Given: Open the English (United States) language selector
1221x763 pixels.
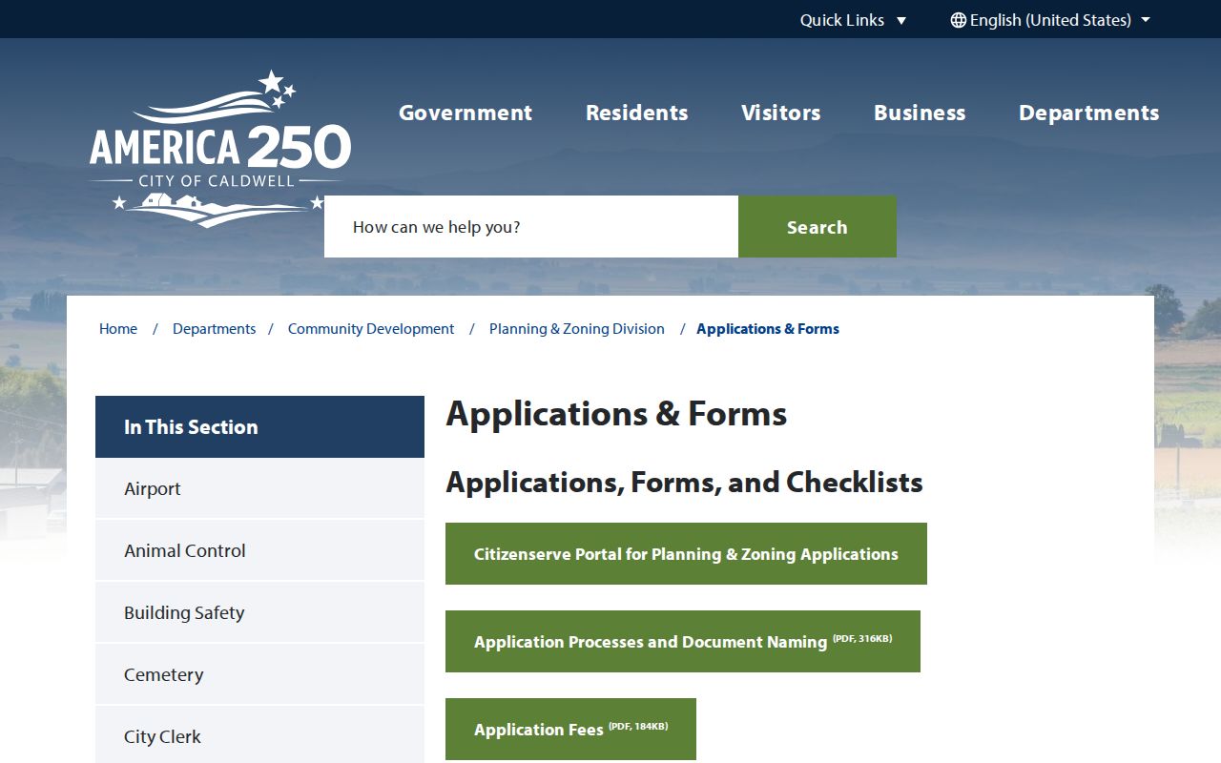Looking at the screenshot, I should 1050,20.
